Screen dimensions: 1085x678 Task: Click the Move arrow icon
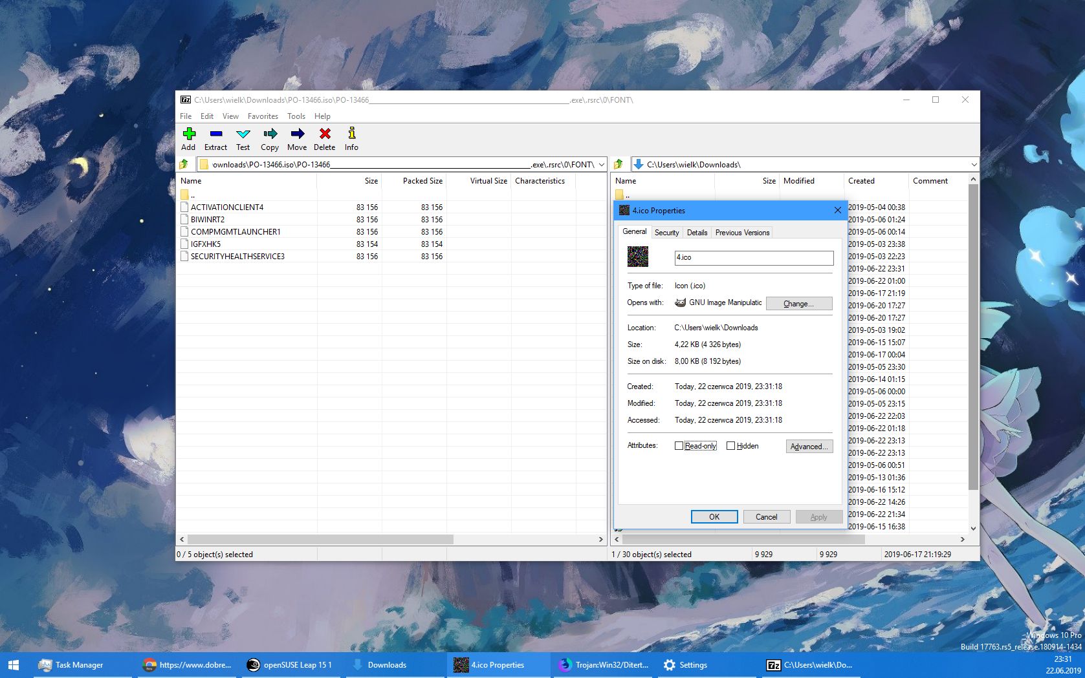click(x=297, y=134)
